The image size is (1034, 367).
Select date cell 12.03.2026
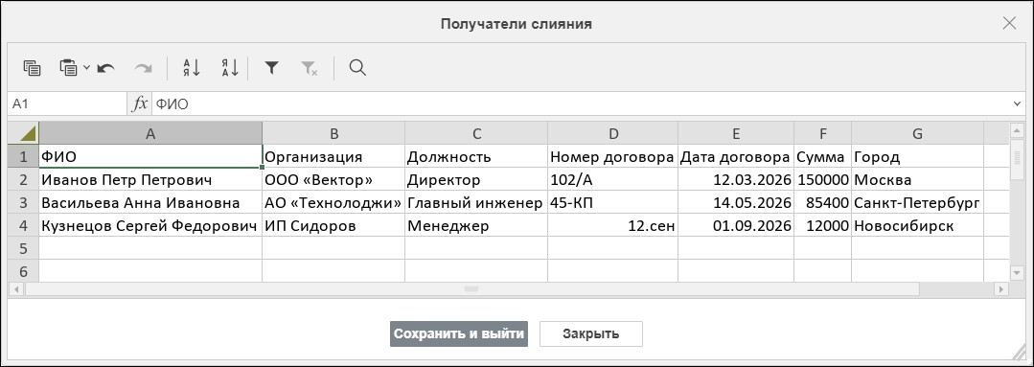736,180
